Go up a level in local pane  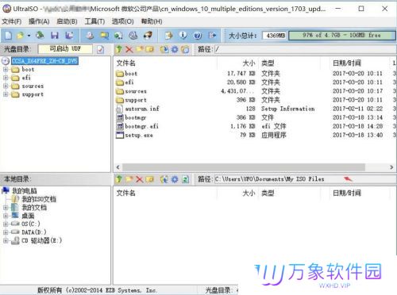119,179
